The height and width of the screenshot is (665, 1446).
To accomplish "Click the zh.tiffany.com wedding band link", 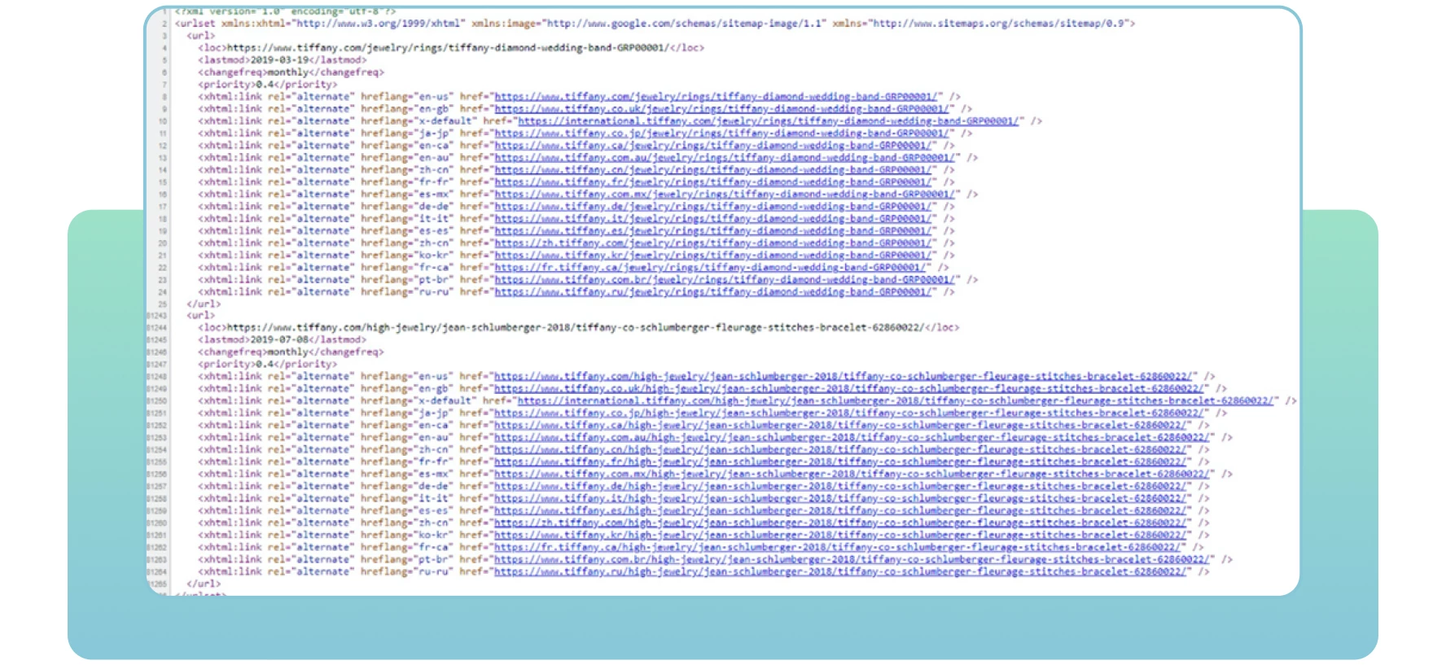I will tap(713, 243).
